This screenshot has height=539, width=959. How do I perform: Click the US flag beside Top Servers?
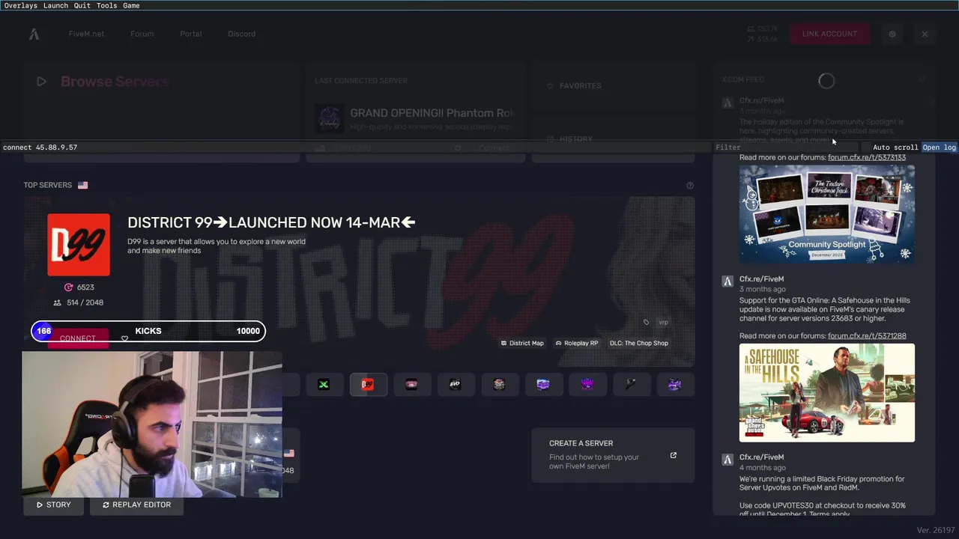click(x=82, y=185)
